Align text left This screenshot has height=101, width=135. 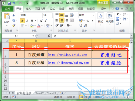[57, 20]
